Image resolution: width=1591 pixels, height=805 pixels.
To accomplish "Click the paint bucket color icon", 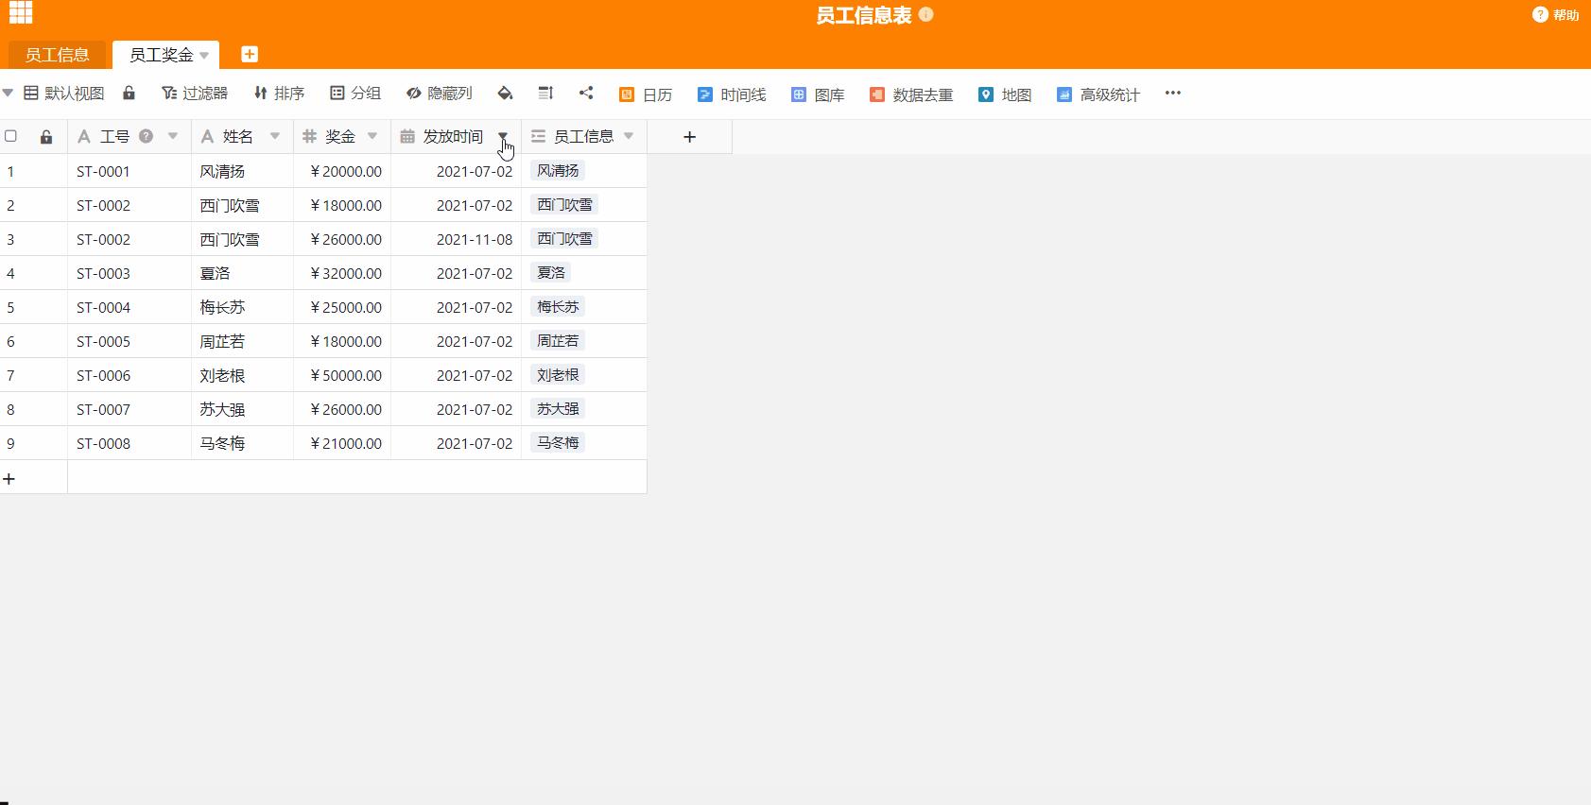I will pos(505,93).
